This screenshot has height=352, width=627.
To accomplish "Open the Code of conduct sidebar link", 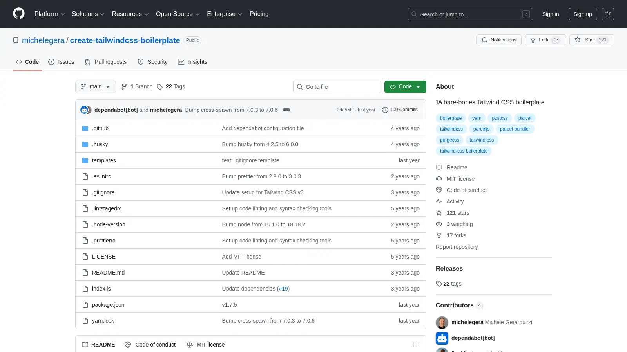I will click(461, 190).
